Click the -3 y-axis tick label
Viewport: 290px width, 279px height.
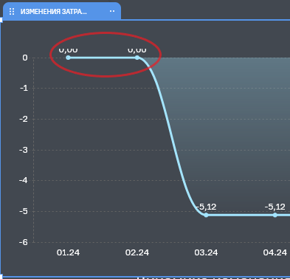coord(24,150)
